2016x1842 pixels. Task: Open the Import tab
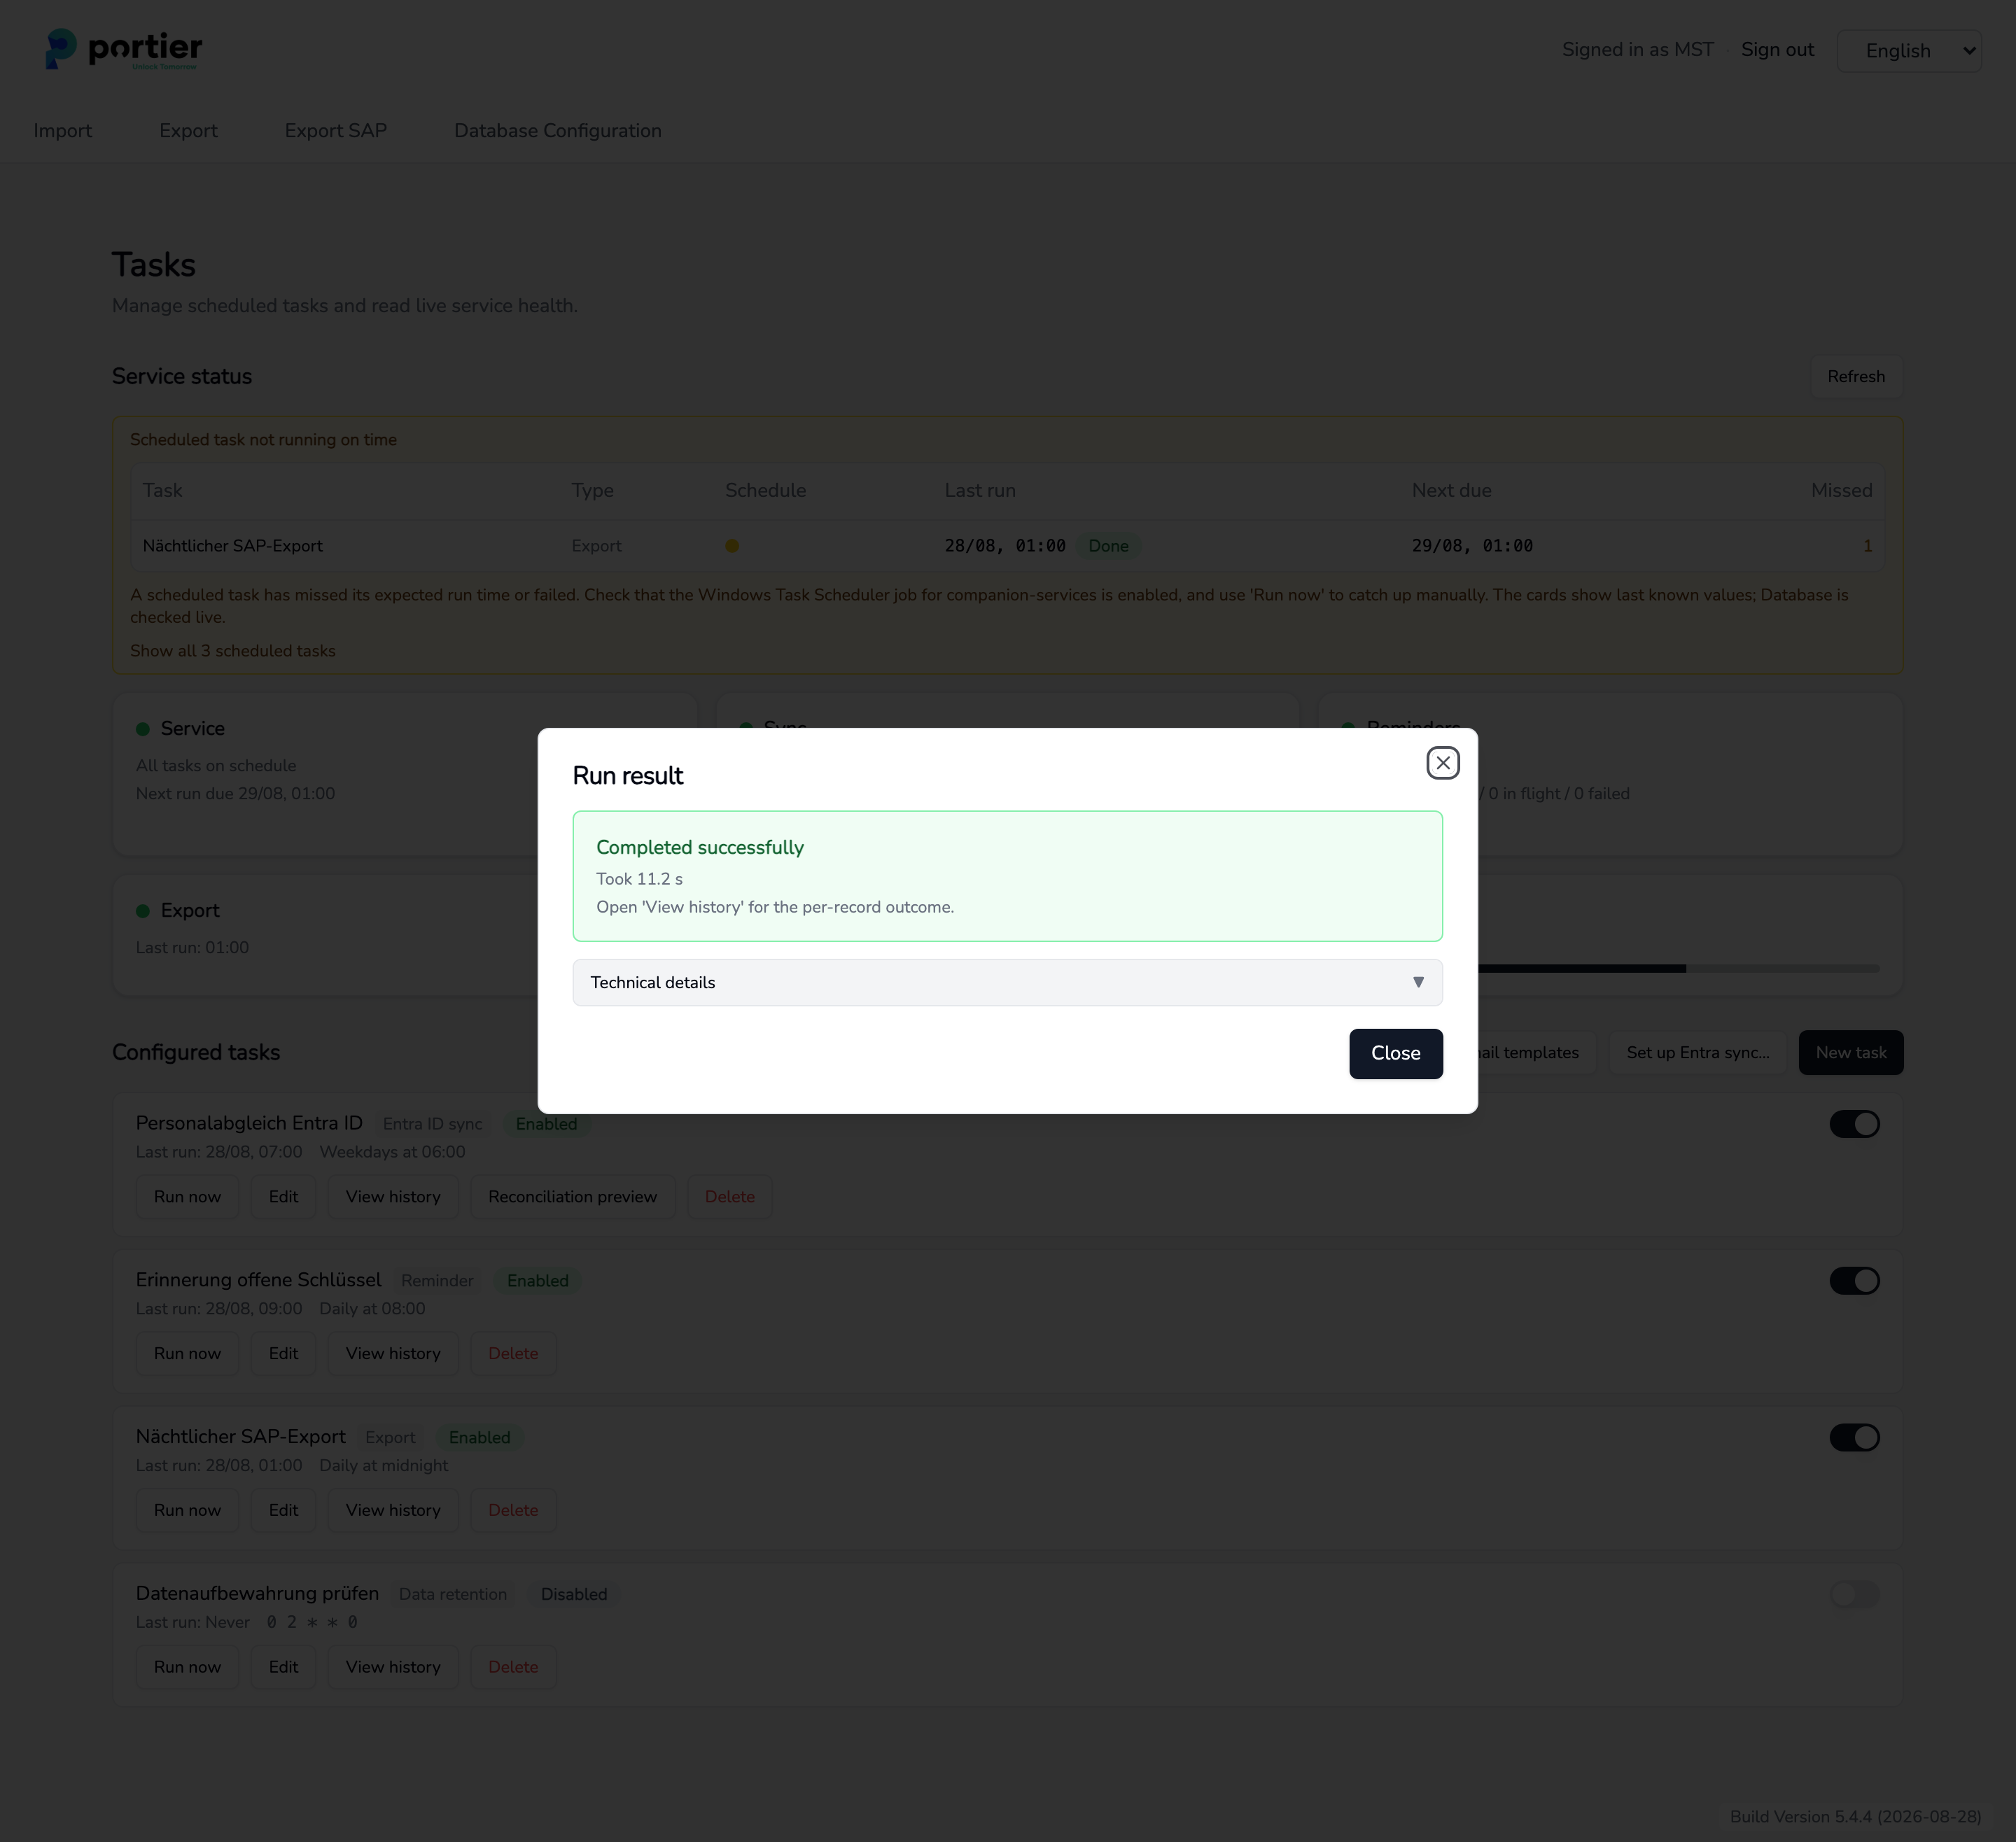[62, 131]
